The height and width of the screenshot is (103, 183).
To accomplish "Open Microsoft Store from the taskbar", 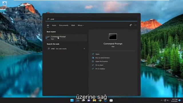I will 111,100.
